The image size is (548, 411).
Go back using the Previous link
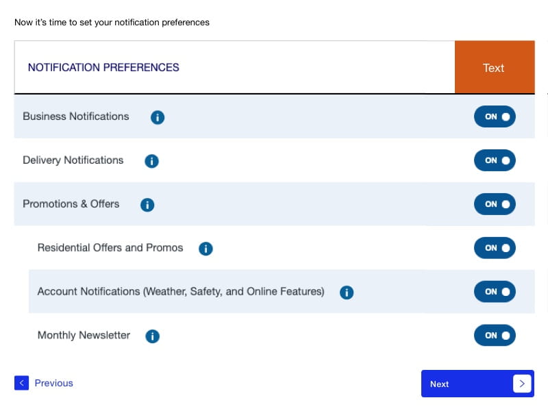pyautogui.click(x=53, y=383)
